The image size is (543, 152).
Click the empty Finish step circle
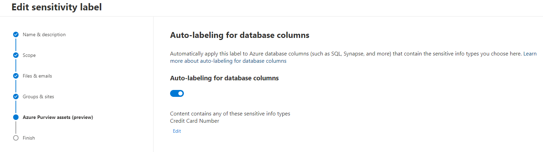[x=16, y=138]
